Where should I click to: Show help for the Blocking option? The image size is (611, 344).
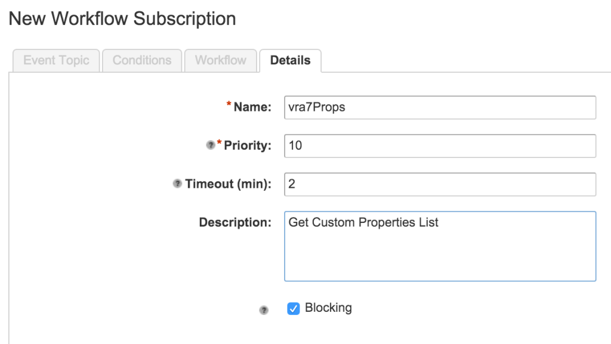[x=263, y=308]
